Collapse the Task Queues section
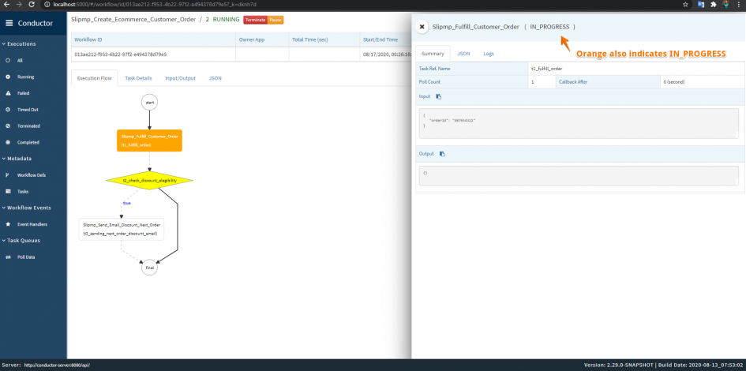The height and width of the screenshot is (371, 746). pos(21,241)
